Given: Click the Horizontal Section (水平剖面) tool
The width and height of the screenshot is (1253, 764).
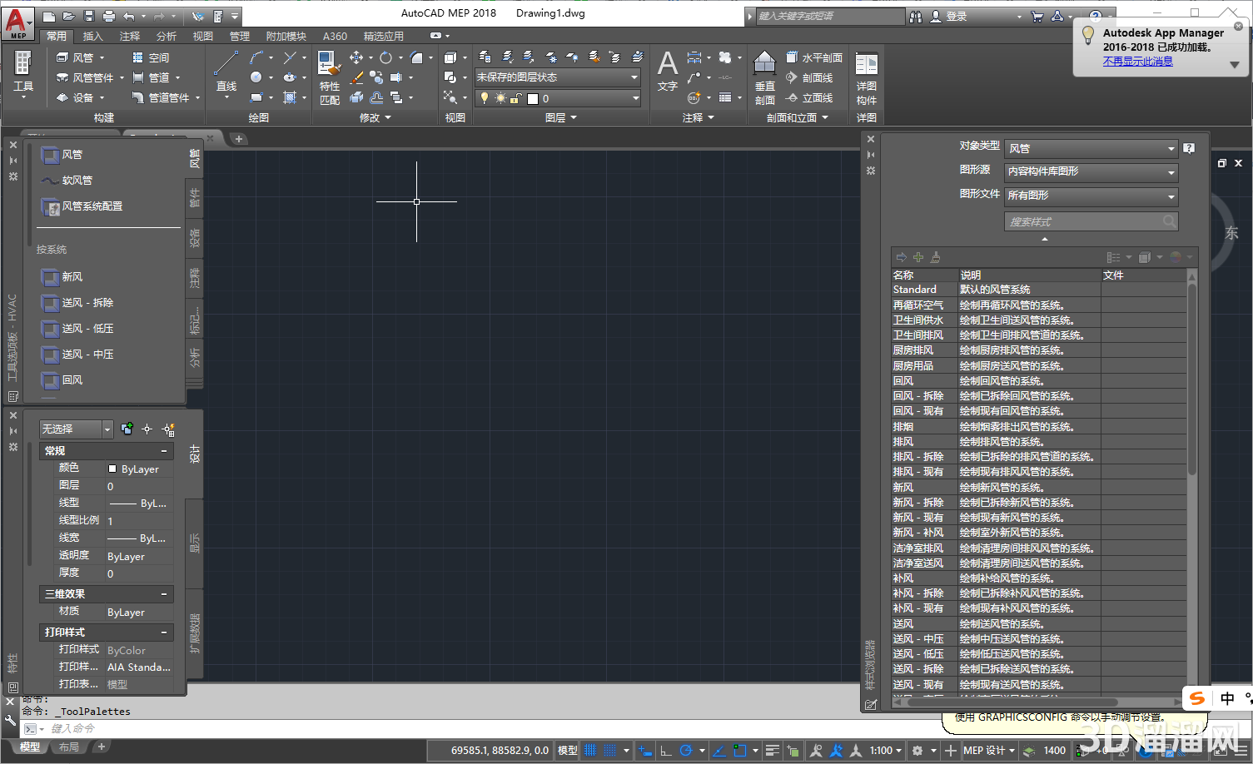Looking at the screenshot, I should click(813, 57).
